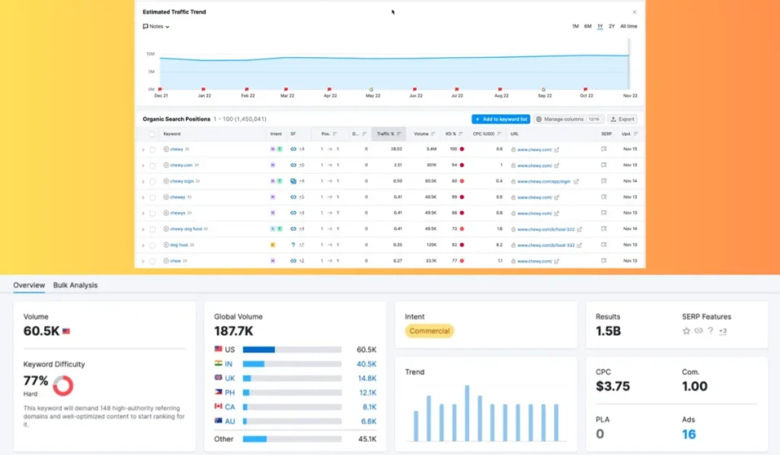Open the +3 more SERP Features link
Viewport: 780px width, 455px height.
pyautogui.click(x=722, y=331)
